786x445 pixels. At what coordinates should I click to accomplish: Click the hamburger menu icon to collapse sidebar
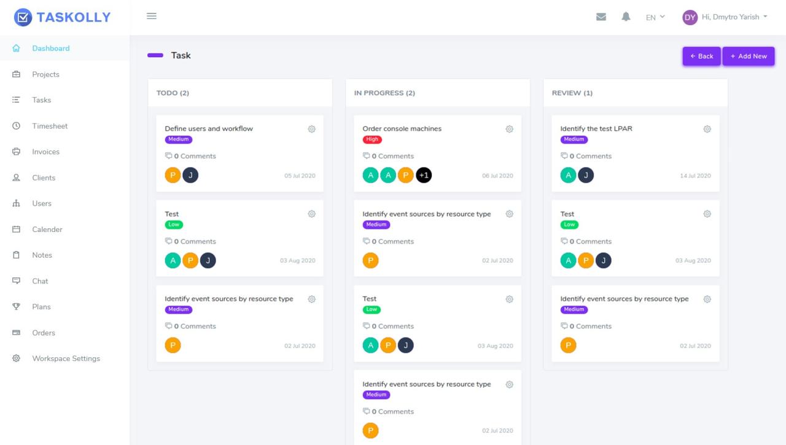152,16
